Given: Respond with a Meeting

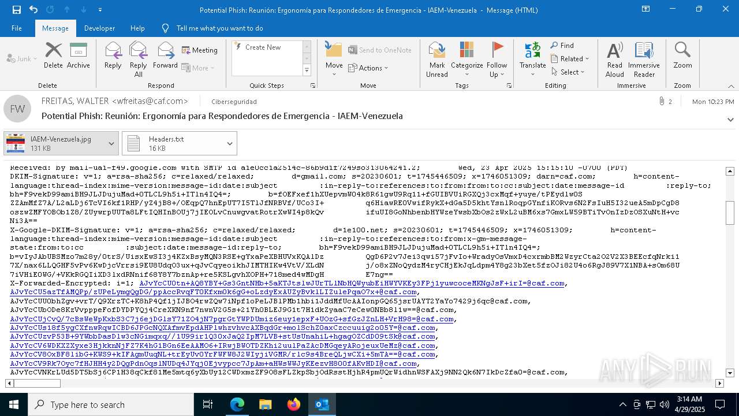Looking at the screenshot, I should [200, 50].
